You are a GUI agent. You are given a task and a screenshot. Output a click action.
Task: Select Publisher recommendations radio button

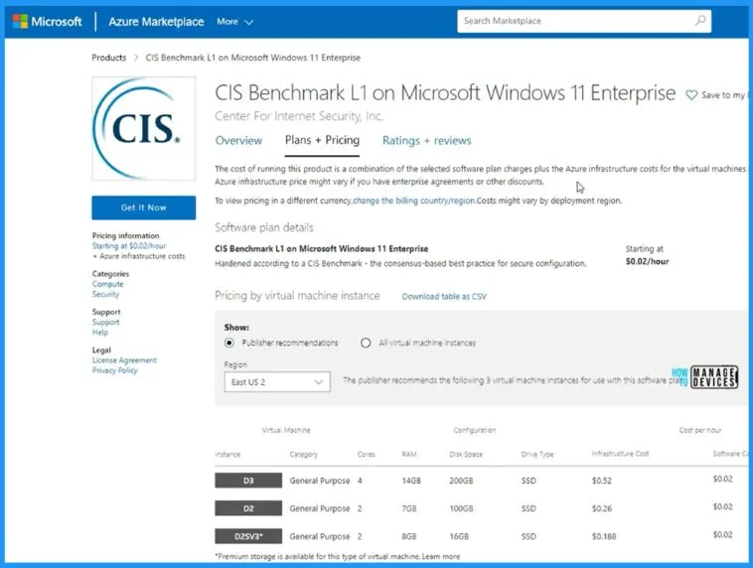point(229,343)
